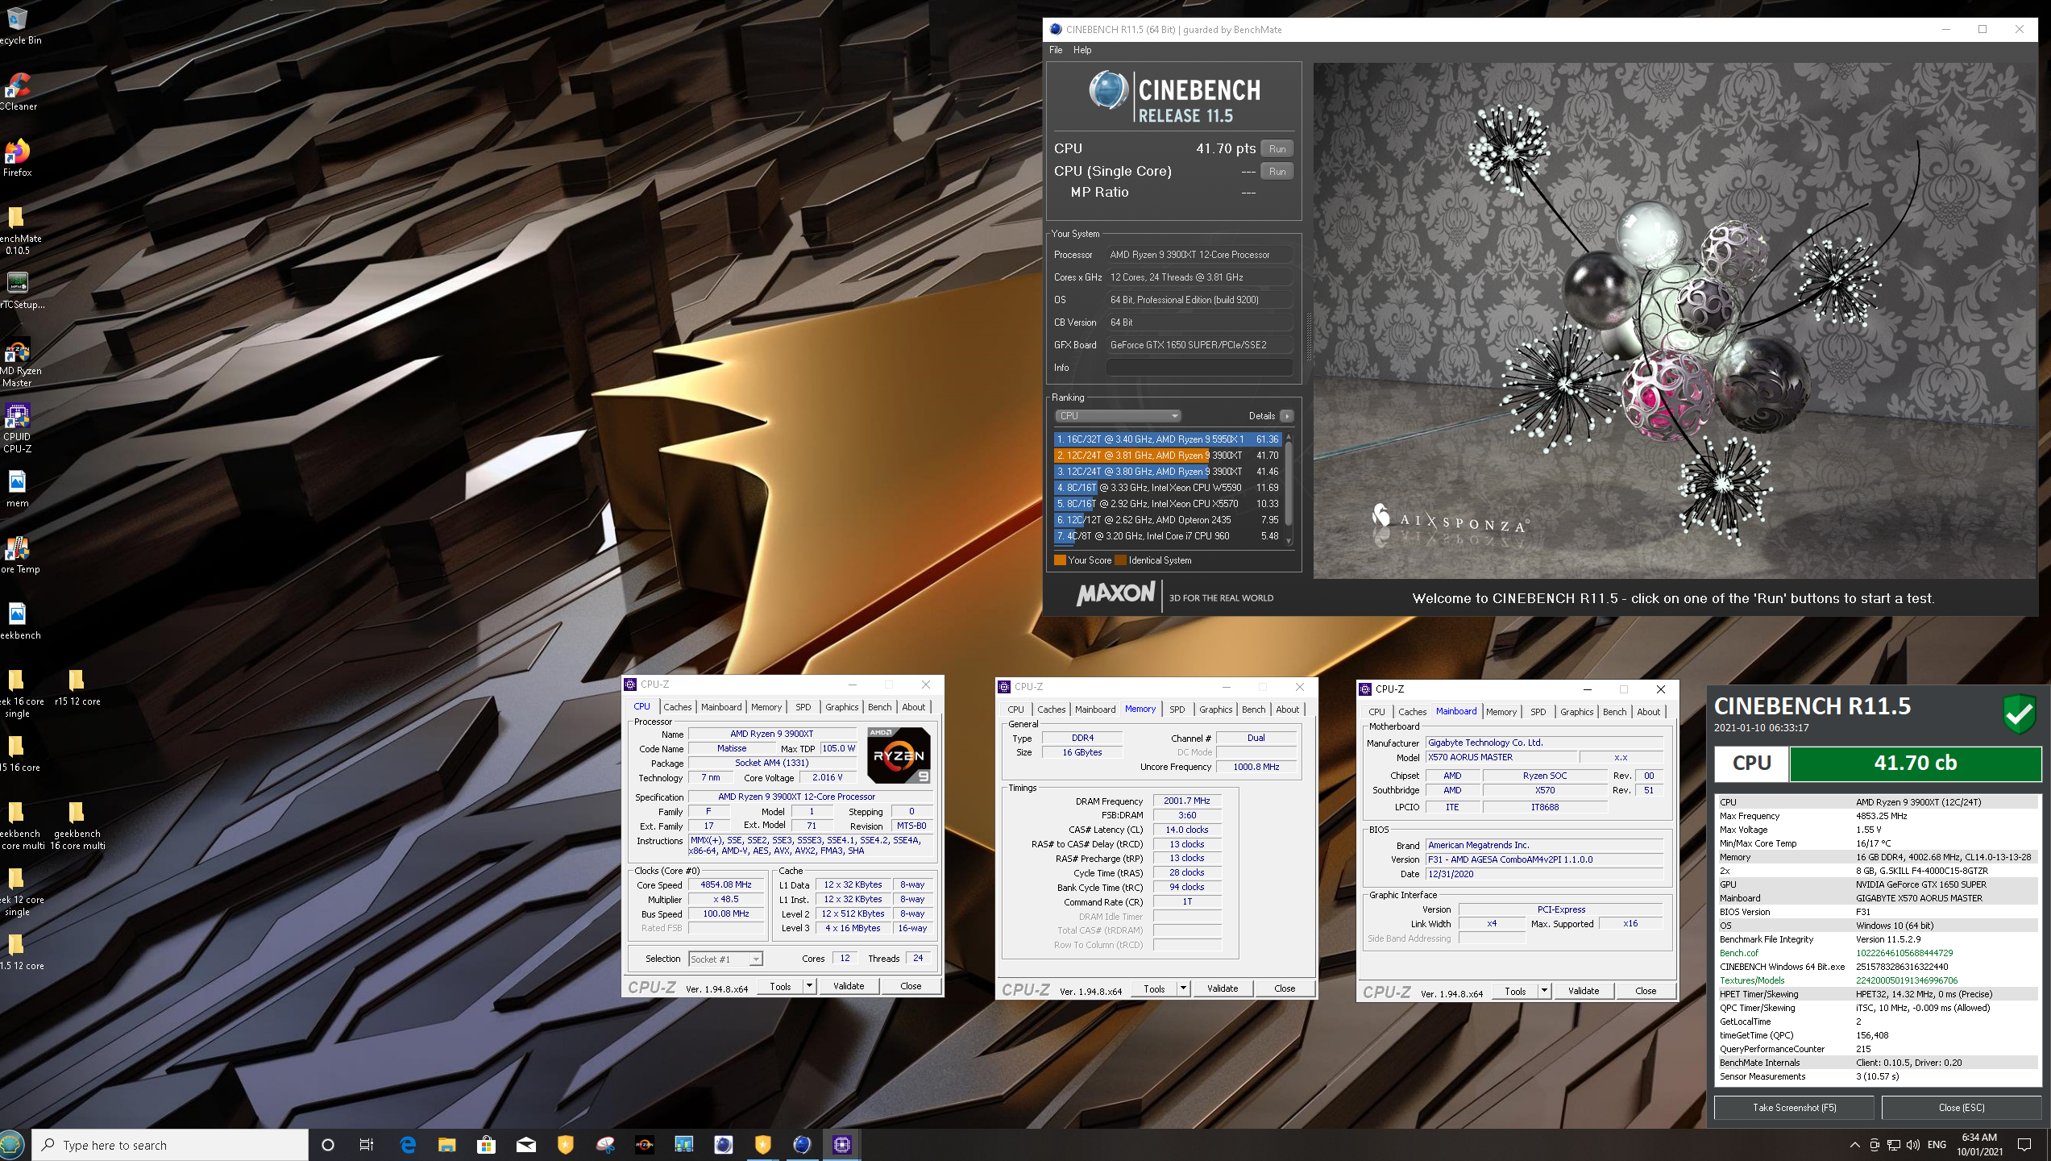The width and height of the screenshot is (2051, 1161).
Task: Open the Cinebench File menu
Action: coord(1056,50)
